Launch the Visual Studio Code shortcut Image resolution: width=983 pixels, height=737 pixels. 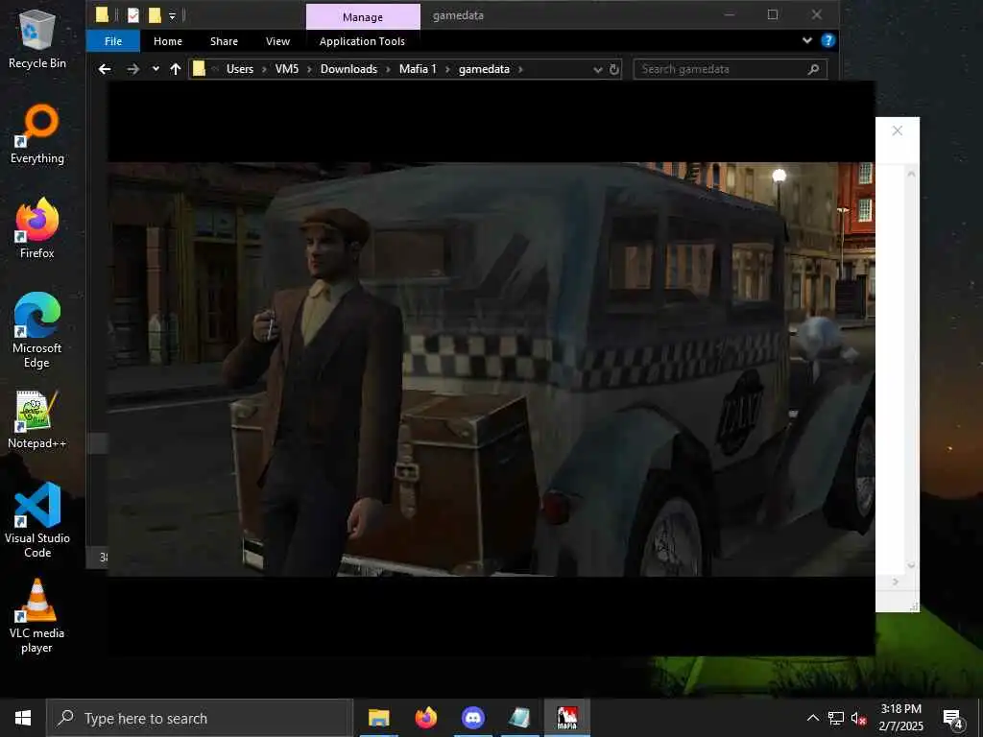pyautogui.click(x=37, y=520)
